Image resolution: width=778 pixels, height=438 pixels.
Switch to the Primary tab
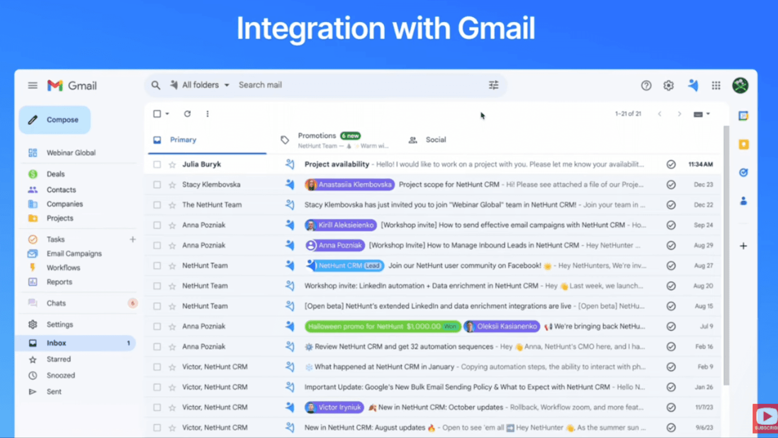pos(207,140)
